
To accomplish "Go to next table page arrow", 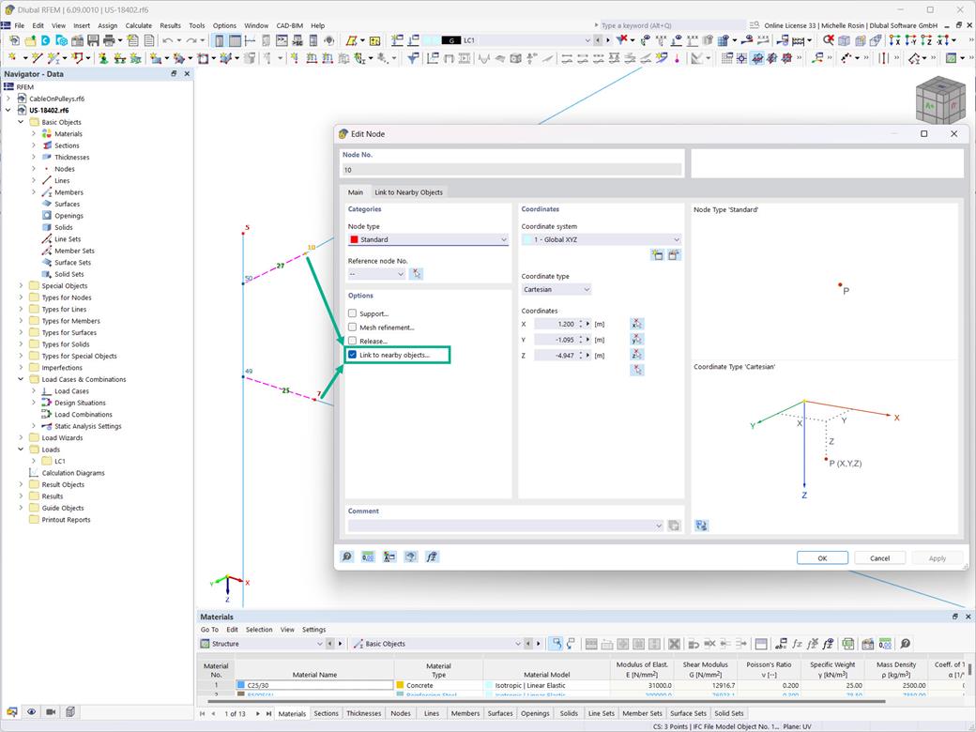I will point(258,713).
